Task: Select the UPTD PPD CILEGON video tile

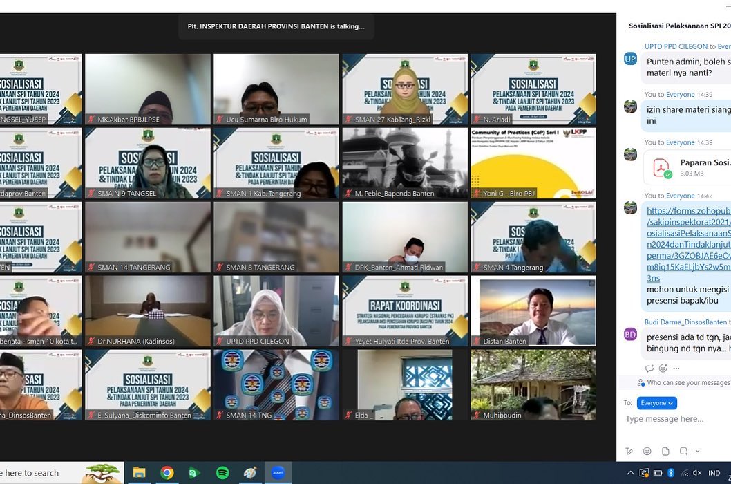Action: (276, 311)
